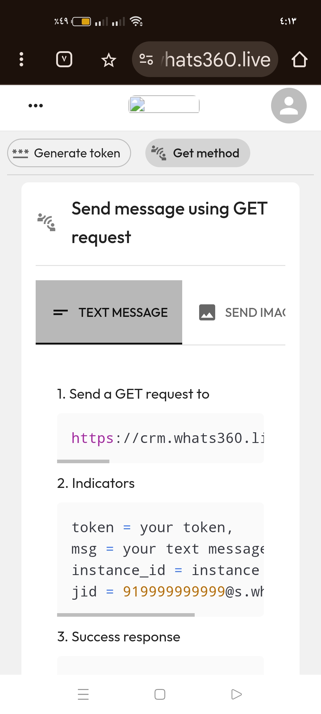This screenshot has height=714, width=321.
Task: Open the three-dots site menu
Action: click(35, 105)
